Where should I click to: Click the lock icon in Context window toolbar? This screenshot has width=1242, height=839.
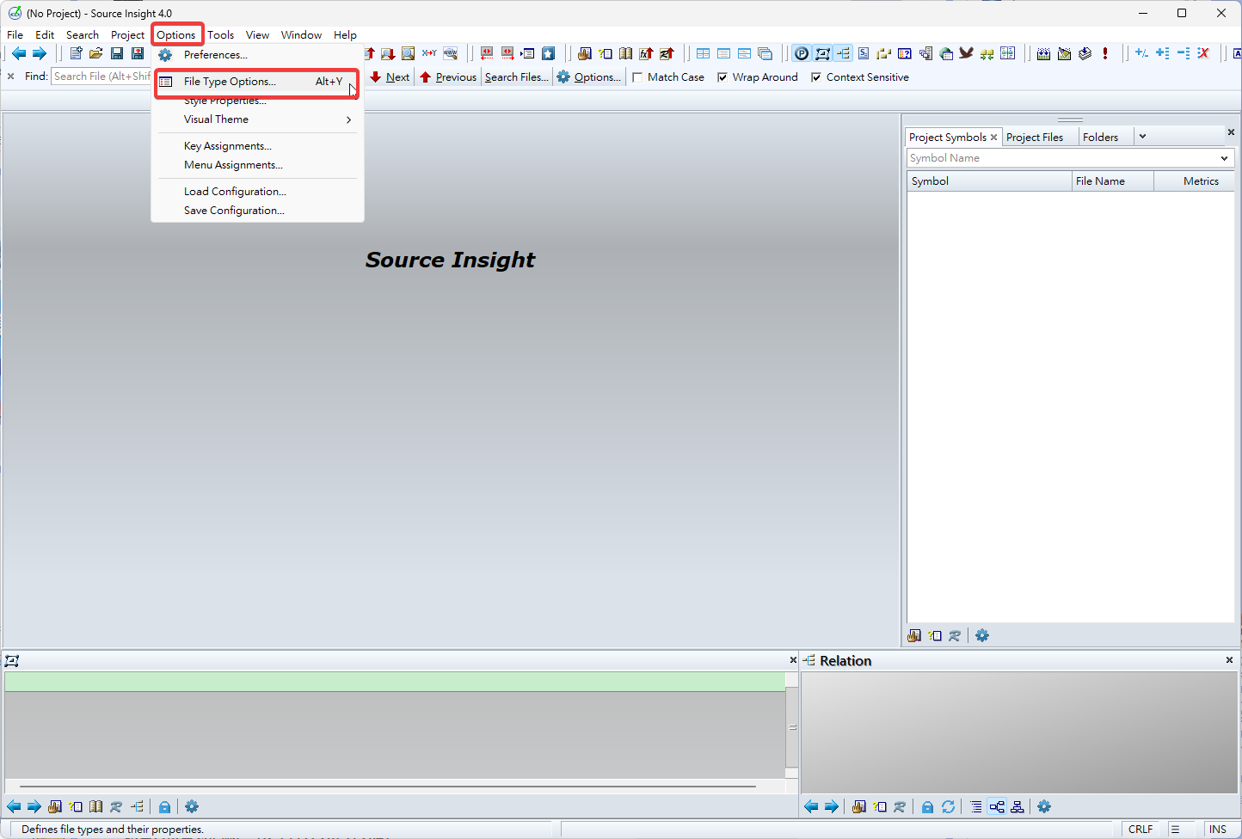pos(164,806)
